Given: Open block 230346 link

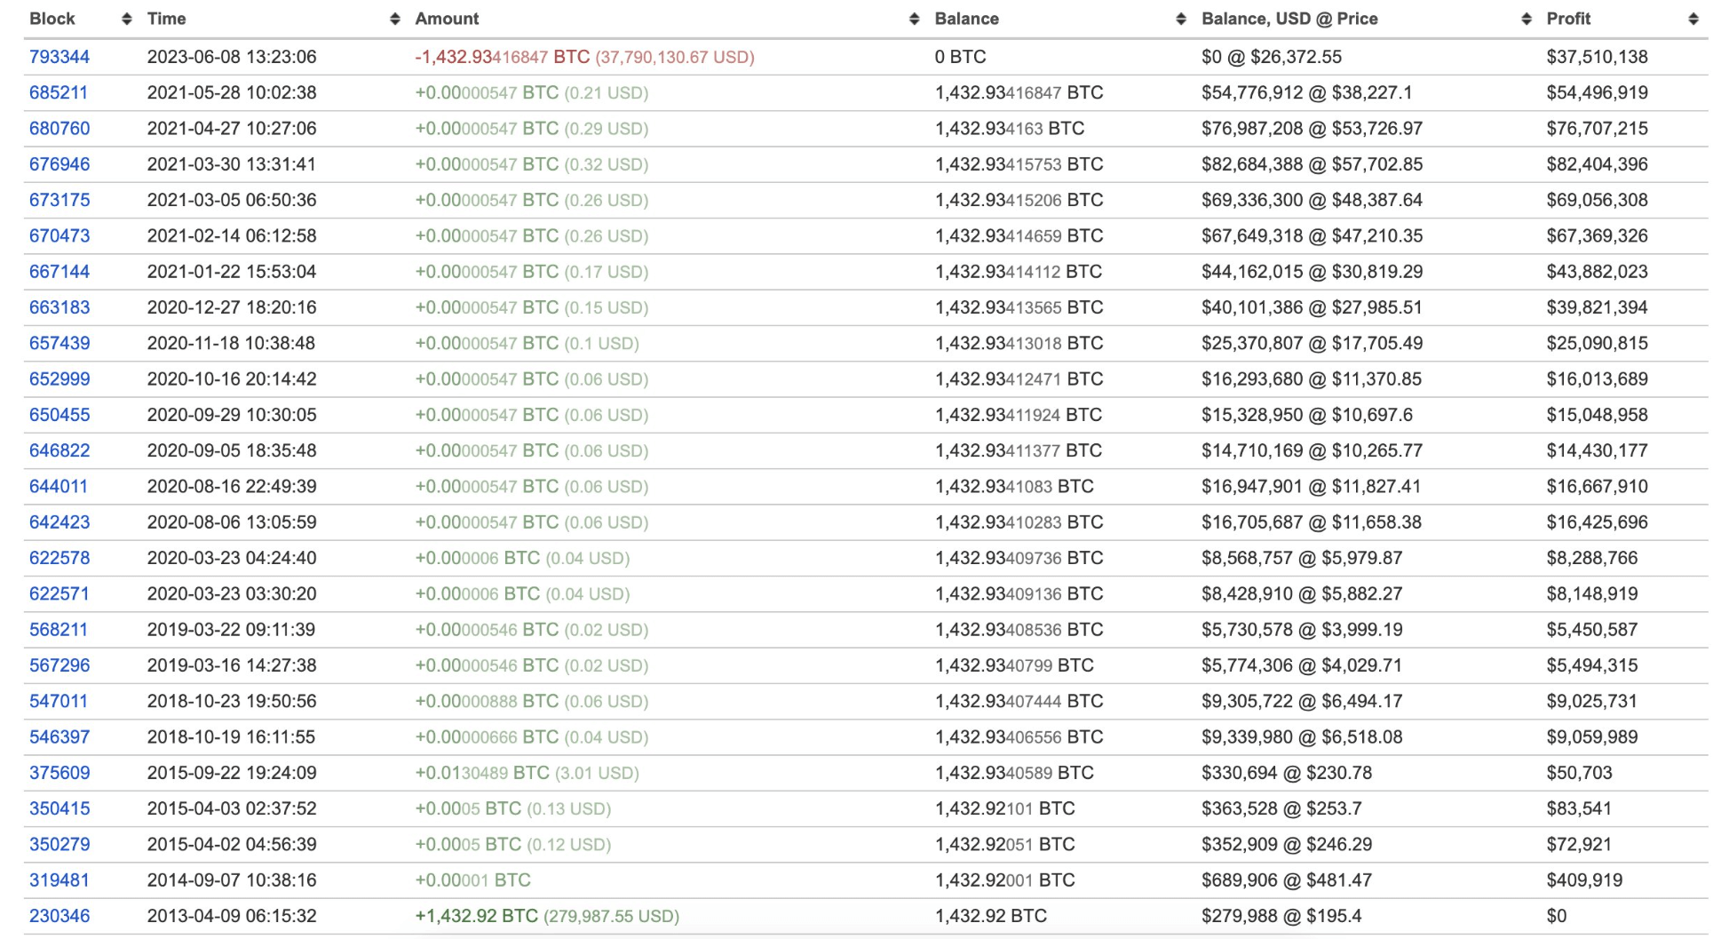Looking at the screenshot, I should (59, 916).
